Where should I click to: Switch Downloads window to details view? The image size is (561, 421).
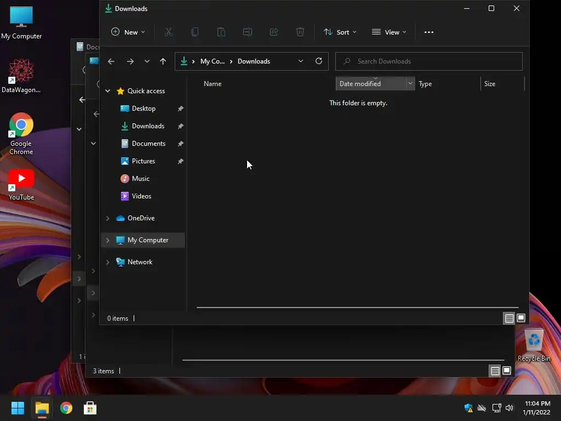(509, 318)
